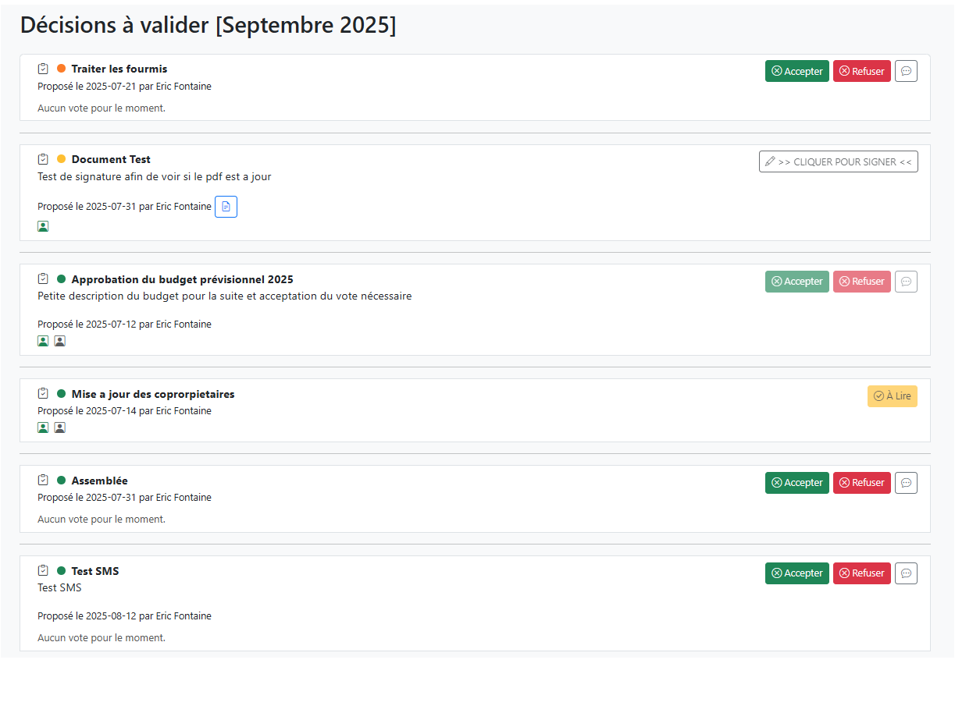Click the À Lire badge for Mise a jour des coprorpietaires
This screenshot has width=955, height=713.
coord(892,396)
